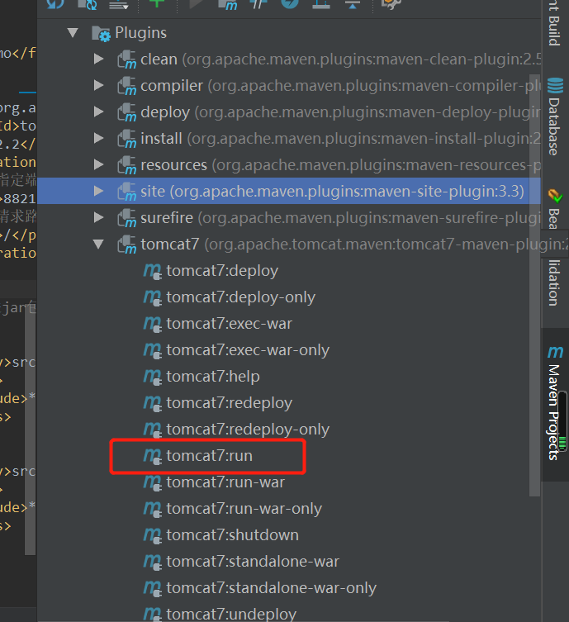Select the deploy maven-deploy-plugin row
The height and width of the screenshot is (622, 569).
(289, 112)
